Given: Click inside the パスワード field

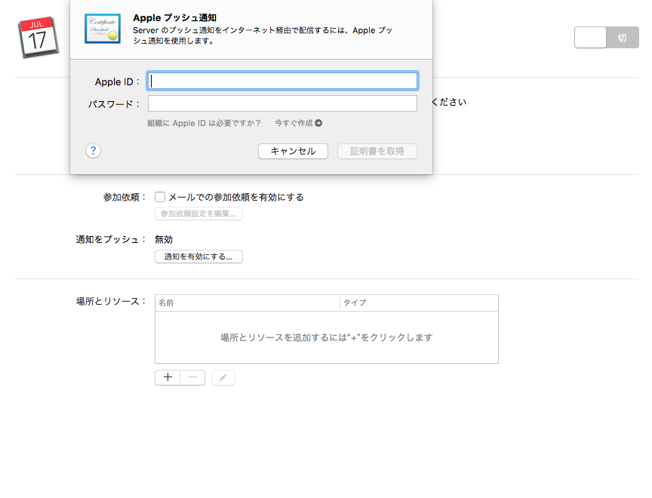Looking at the screenshot, I should 282,103.
